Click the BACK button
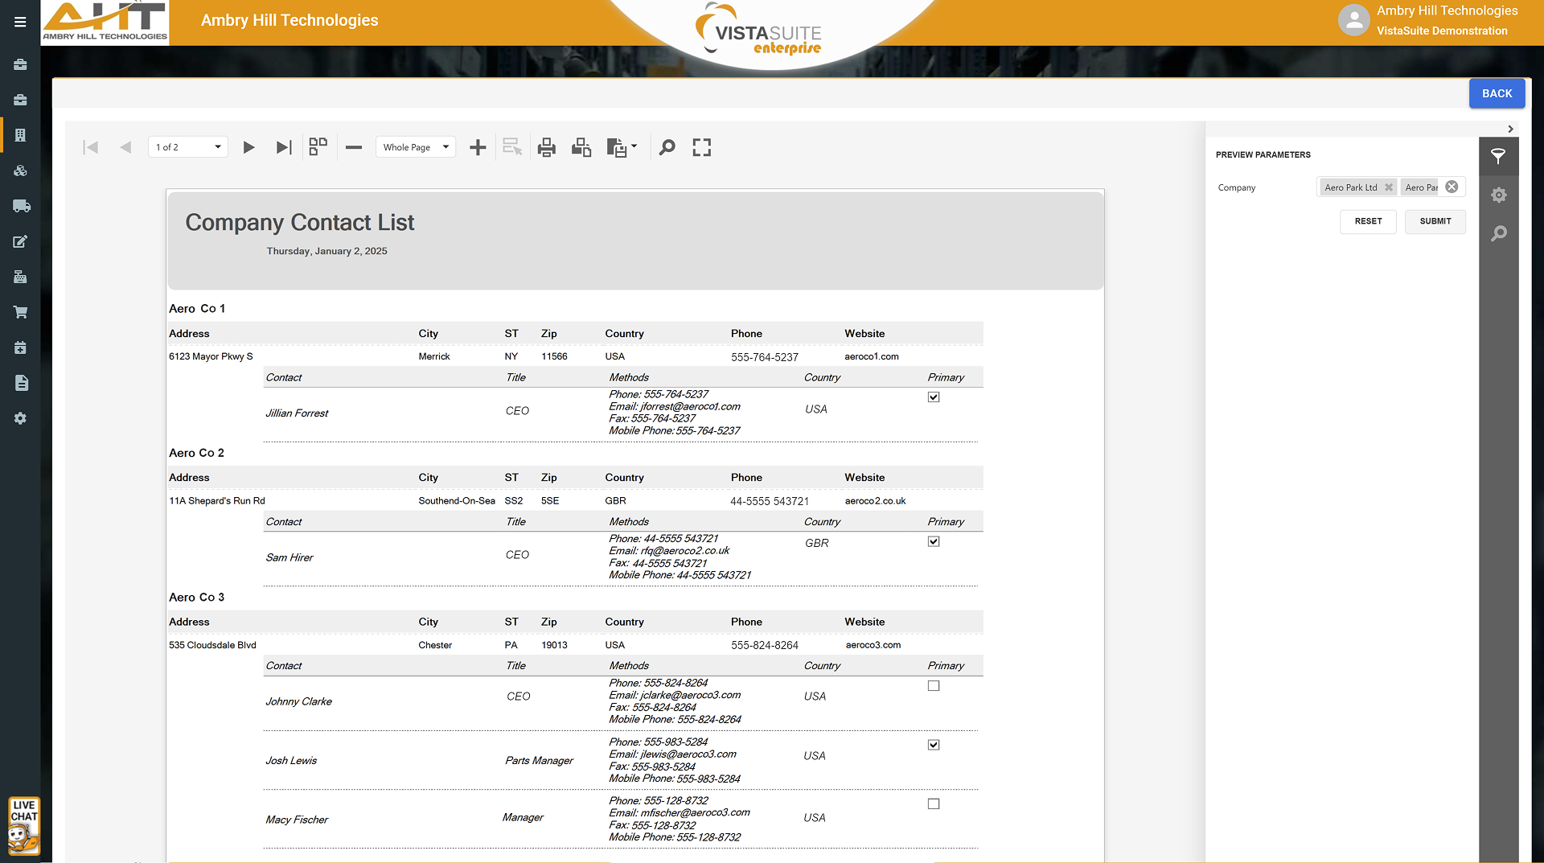Screen dimensions: 1544x863 [x=1497, y=93]
